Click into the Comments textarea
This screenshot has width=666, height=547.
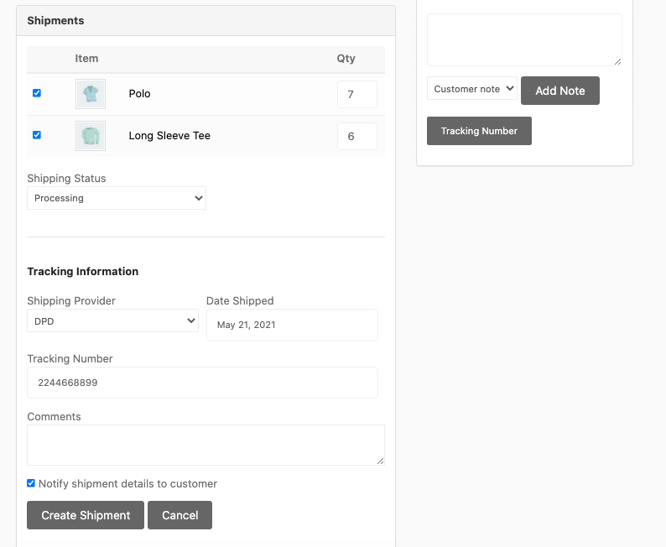pos(206,445)
